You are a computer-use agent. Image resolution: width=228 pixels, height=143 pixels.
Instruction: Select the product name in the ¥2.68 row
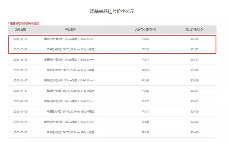coord(70,70)
